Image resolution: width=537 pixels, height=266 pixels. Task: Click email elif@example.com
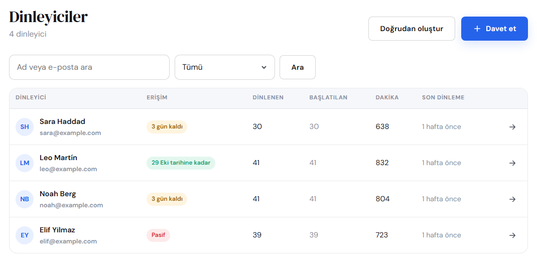point(68,241)
